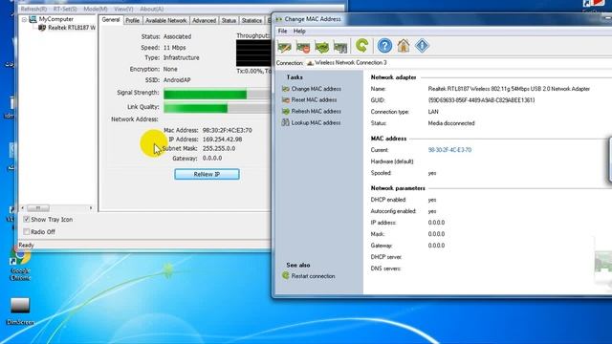Click the Lookup MAC address toolbar icon
The width and height of the screenshot is (612, 344).
(x=340, y=47)
